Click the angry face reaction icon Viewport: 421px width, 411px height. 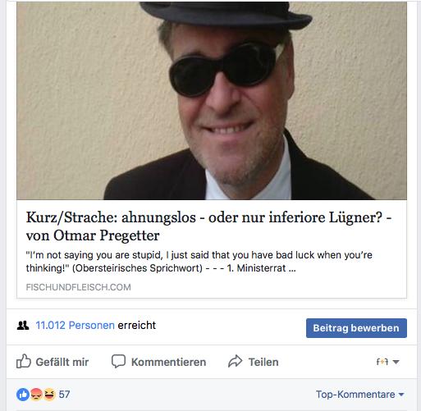coord(36,395)
